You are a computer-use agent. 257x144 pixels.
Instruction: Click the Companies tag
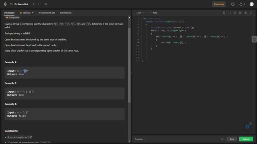(x=12, y=18)
